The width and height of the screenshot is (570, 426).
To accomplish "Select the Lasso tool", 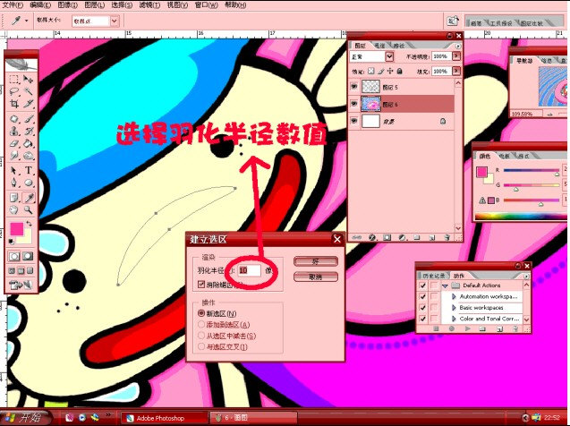I will pyautogui.click(x=14, y=91).
